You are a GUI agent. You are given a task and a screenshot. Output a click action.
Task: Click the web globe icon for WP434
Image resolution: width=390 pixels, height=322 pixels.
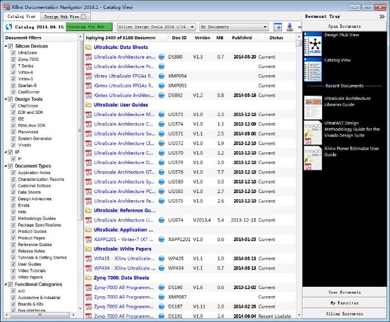coord(162,268)
